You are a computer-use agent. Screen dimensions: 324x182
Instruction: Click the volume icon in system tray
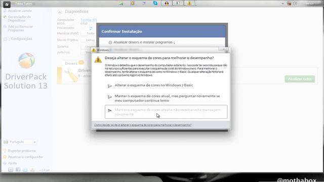pyautogui.click(x=295, y=4)
